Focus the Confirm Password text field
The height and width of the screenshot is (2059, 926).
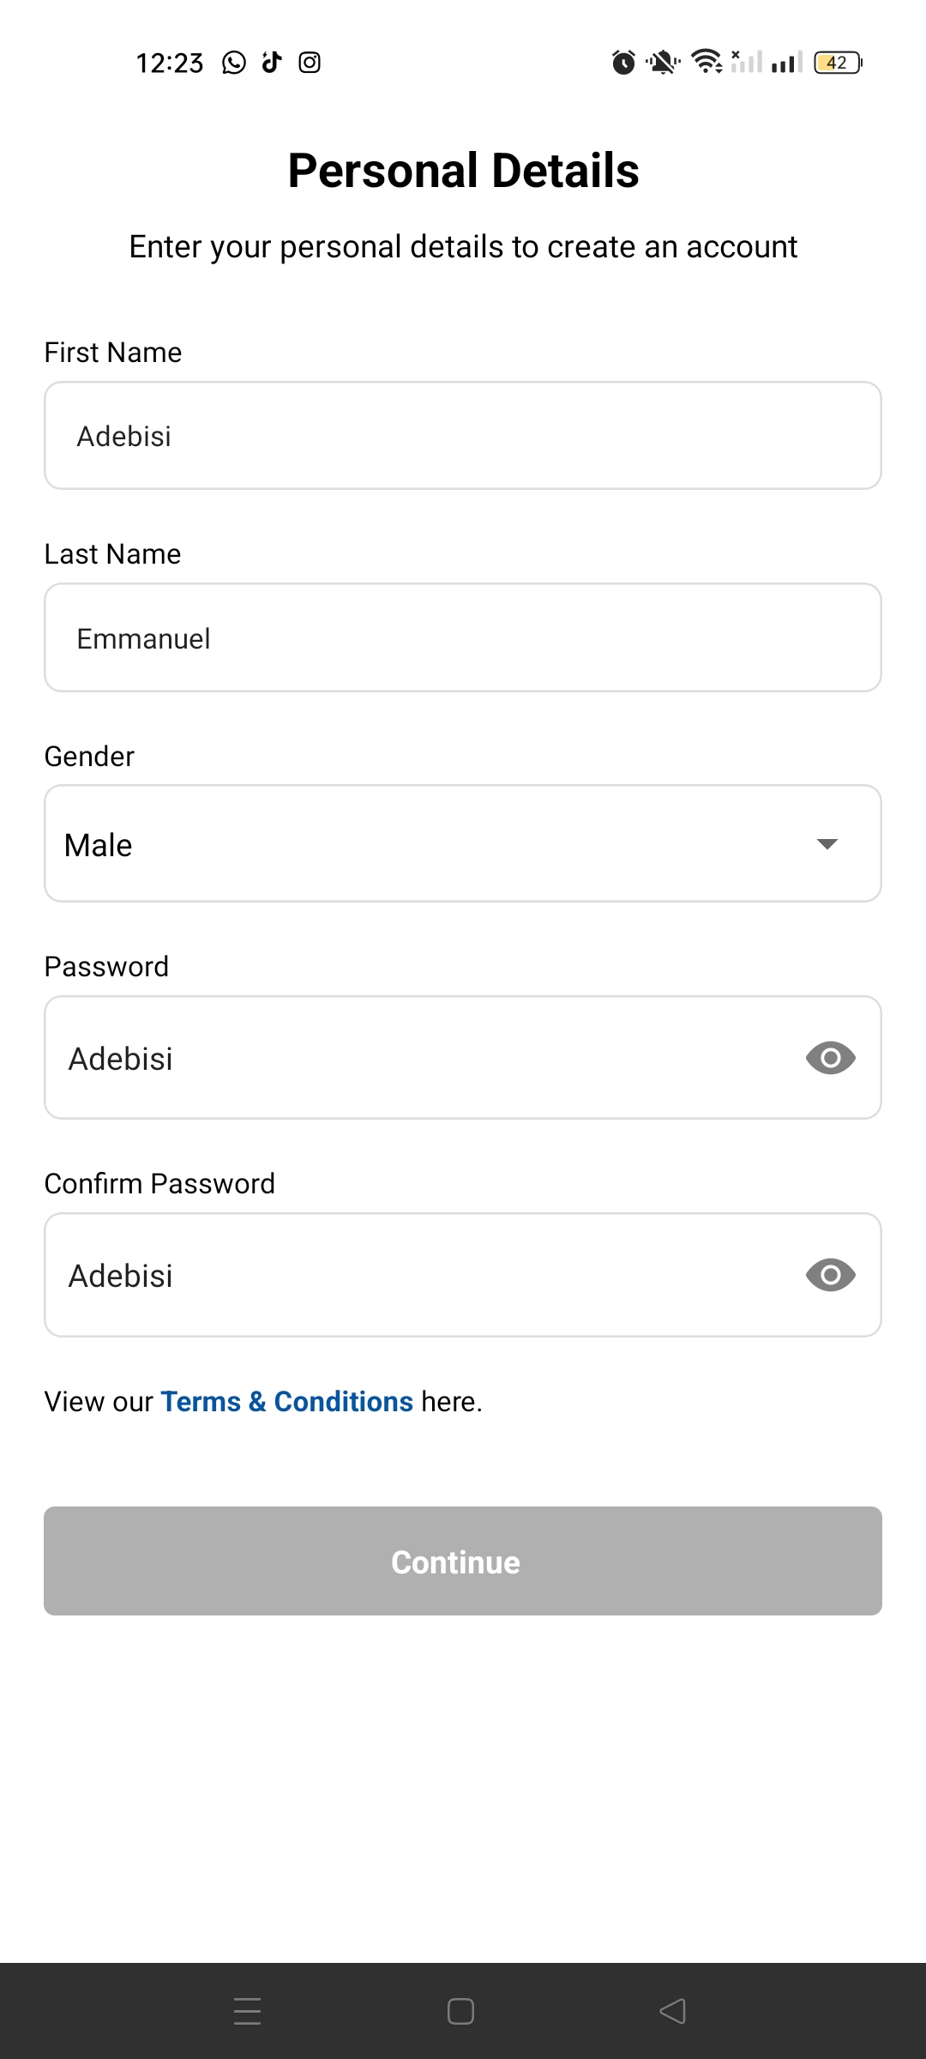tap(420, 1275)
